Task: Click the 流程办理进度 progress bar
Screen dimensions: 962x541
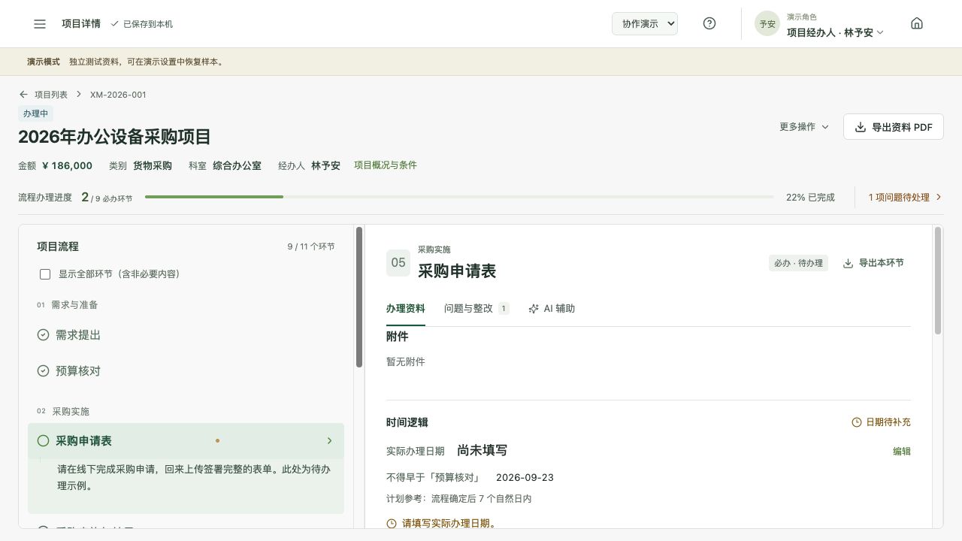Action: [459, 197]
